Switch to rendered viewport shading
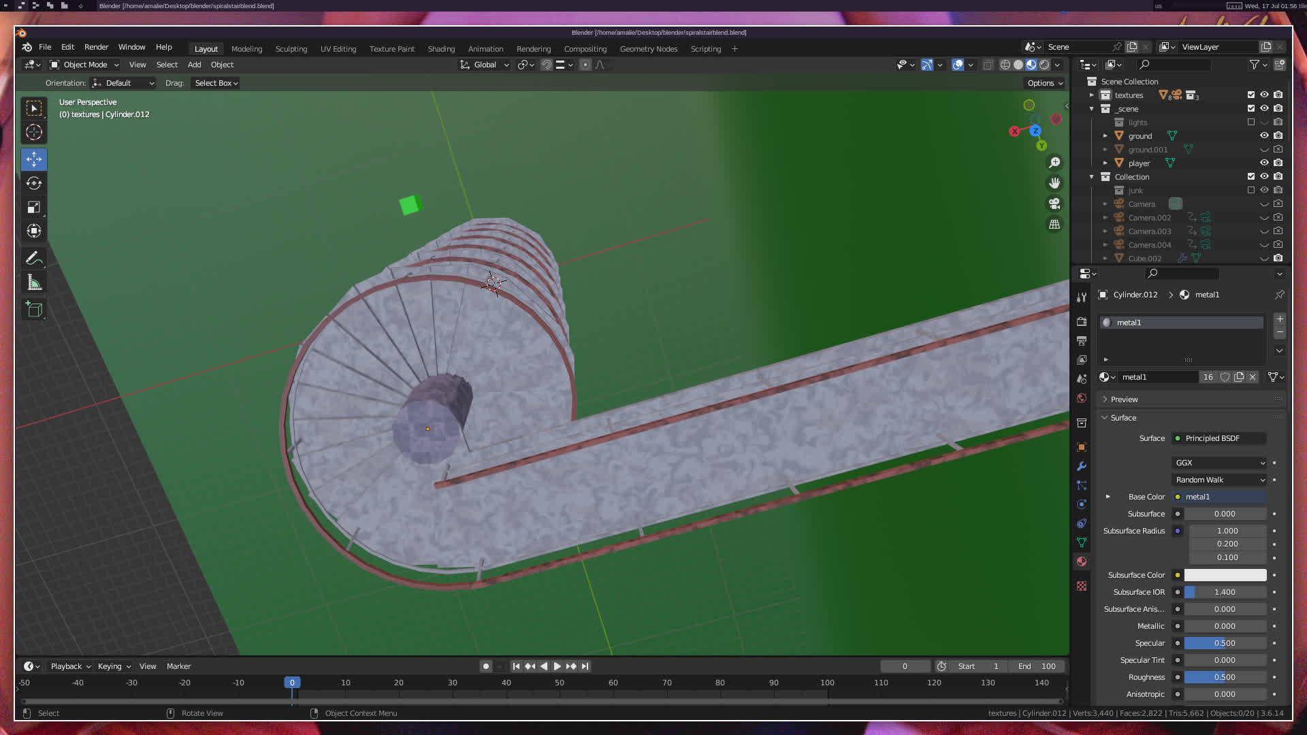The image size is (1307, 735). coord(1044,65)
